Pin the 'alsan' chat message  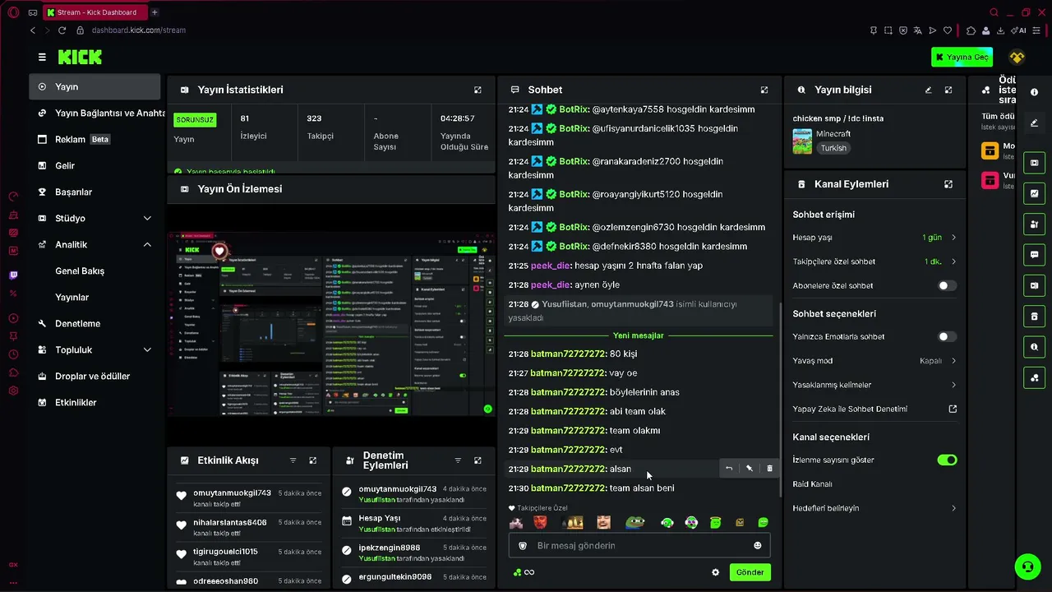tap(749, 469)
